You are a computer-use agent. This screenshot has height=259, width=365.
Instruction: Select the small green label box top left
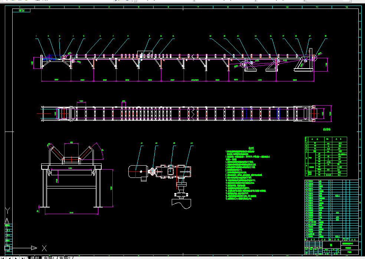(21, 10)
